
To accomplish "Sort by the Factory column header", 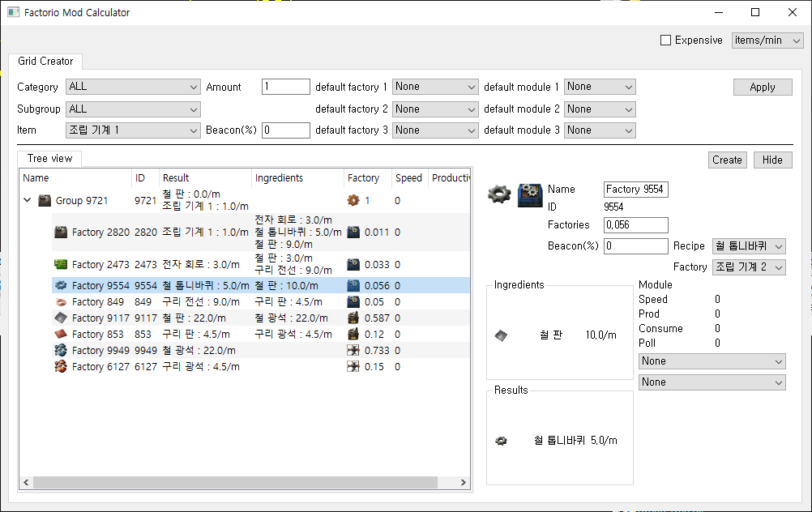I will (368, 177).
